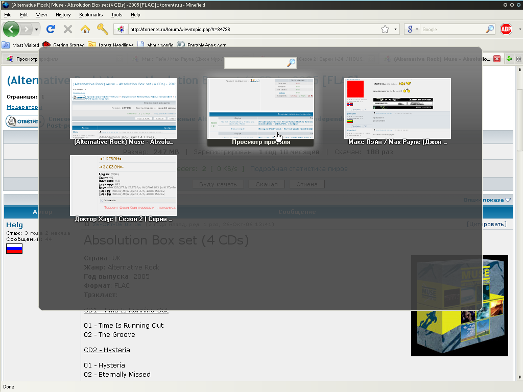The image size is (523, 392).
Task: Click the Adblock Plus ABP icon
Action: pos(506,29)
